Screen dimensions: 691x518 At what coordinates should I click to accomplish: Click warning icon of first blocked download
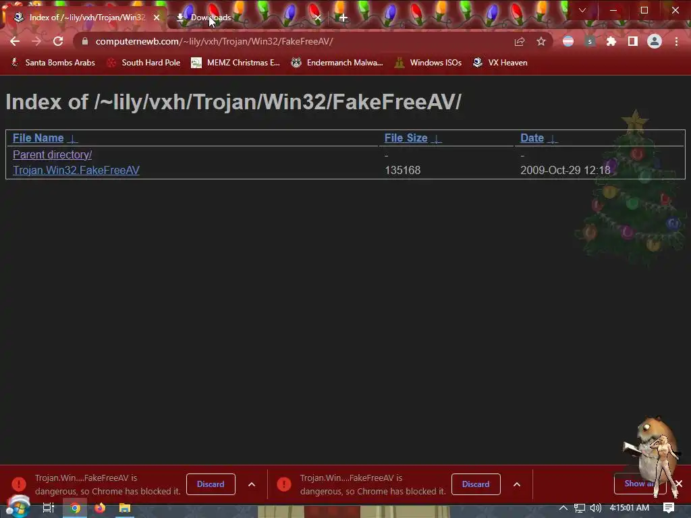pos(19,484)
